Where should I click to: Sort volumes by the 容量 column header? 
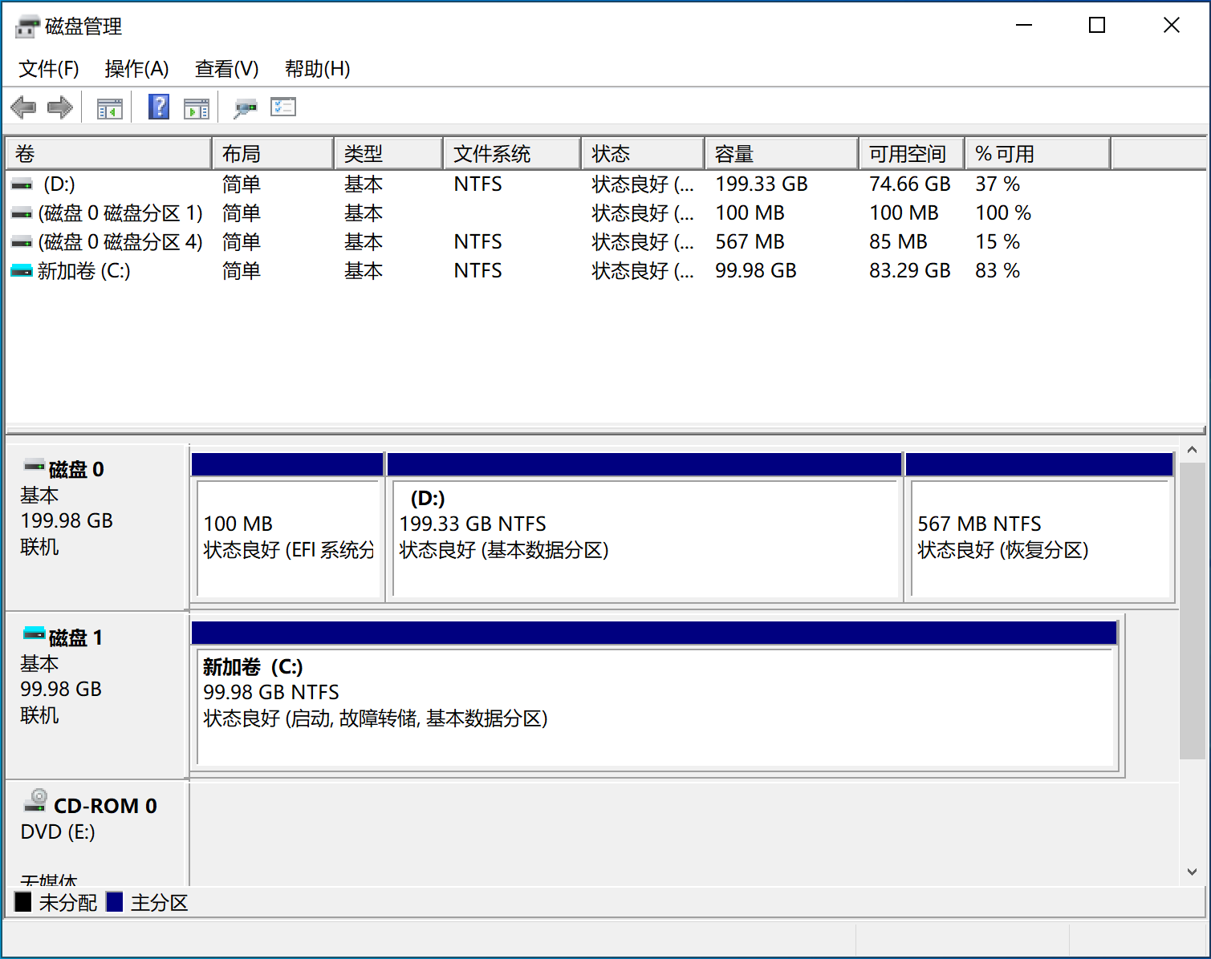point(780,152)
